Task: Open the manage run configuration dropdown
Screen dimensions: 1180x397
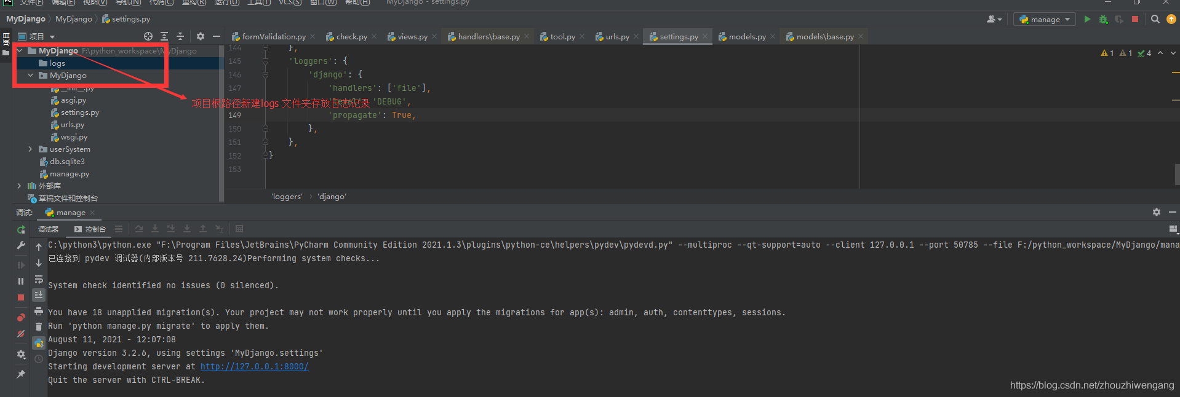Action: pos(1045,20)
